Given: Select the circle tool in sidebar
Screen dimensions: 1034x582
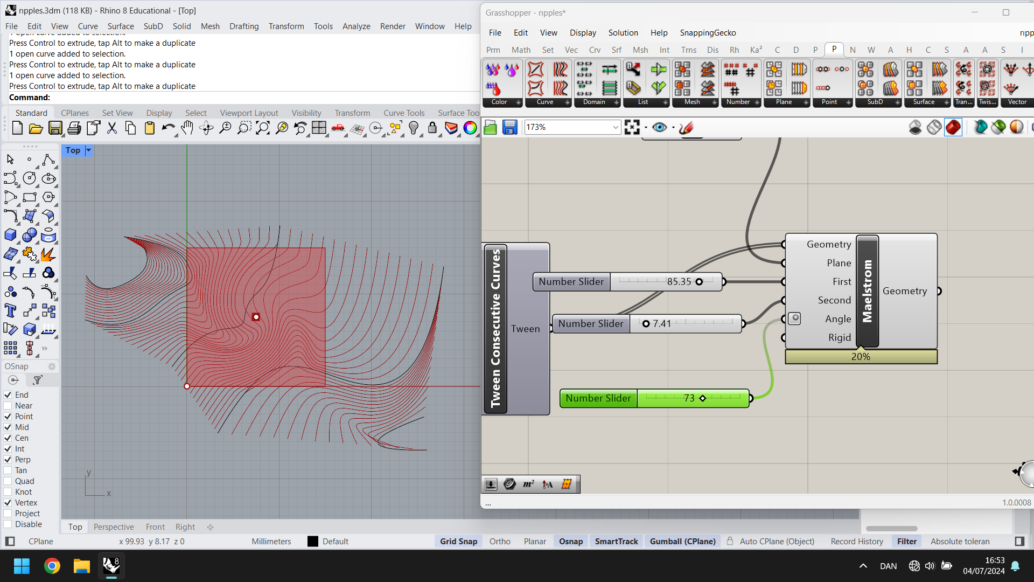Looking at the screenshot, I should (x=30, y=178).
